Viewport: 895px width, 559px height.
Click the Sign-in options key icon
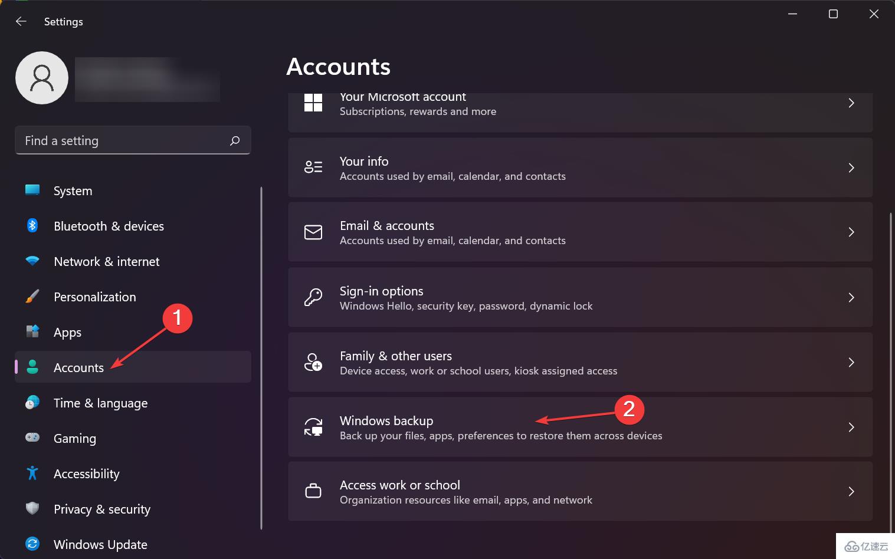[313, 297]
